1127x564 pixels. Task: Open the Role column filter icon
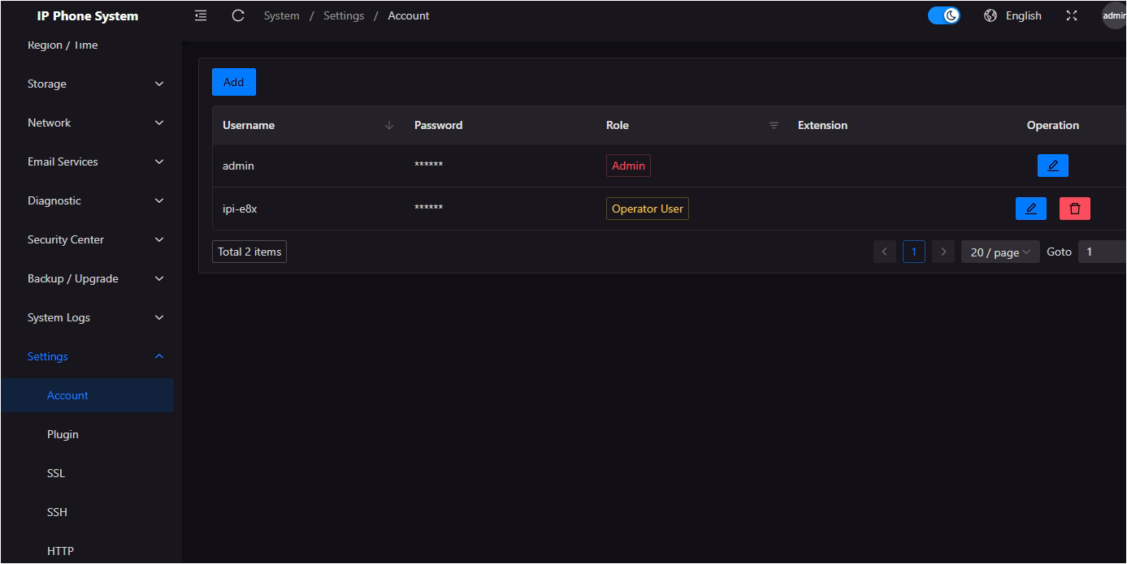coord(774,125)
